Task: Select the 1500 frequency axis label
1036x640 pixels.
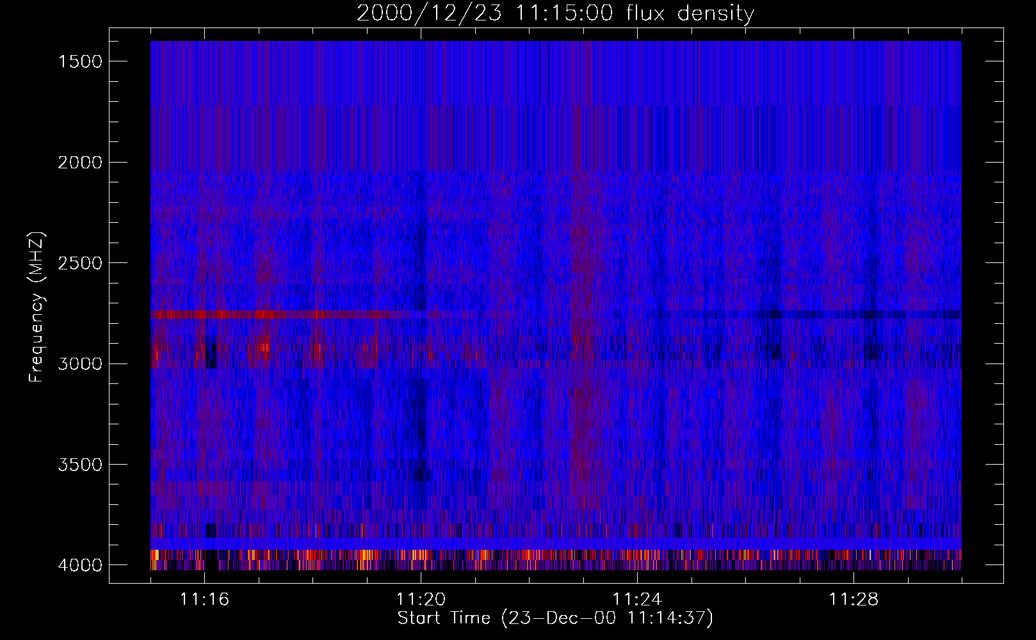Action: point(80,61)
